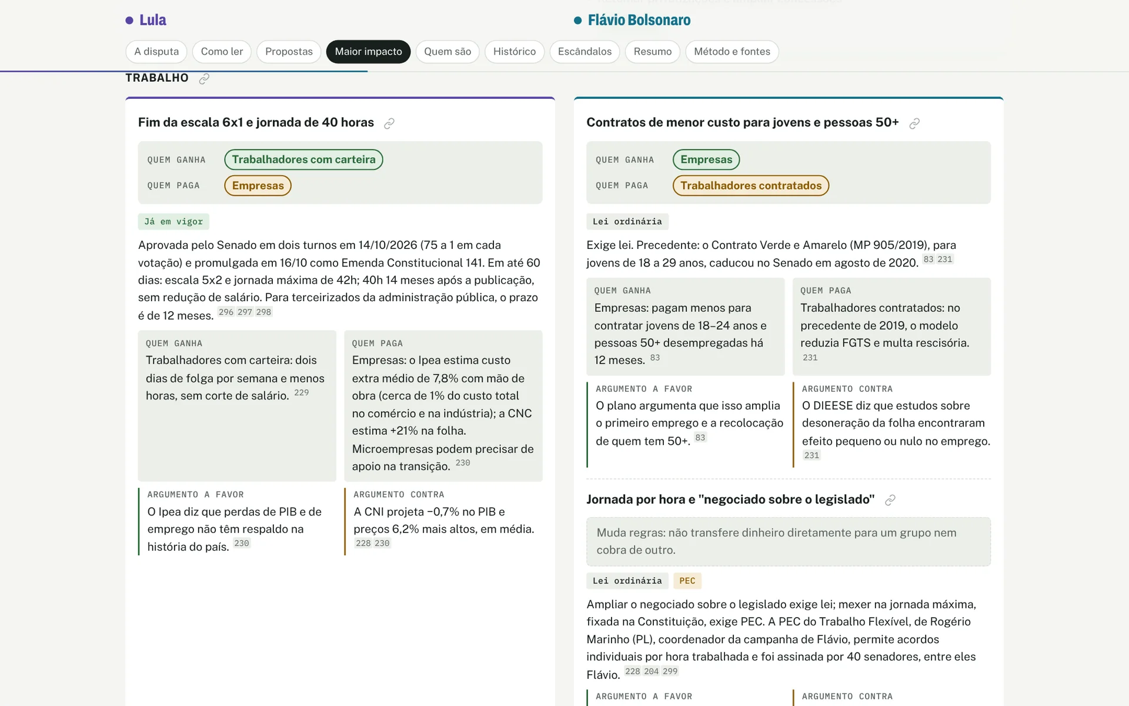Click the Já em vigor status badge
The width and height of the screenshot is (1129, 706).
[173, 222]
